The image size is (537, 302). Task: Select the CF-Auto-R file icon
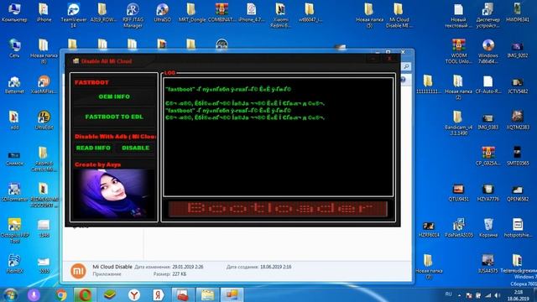[488, 85]
